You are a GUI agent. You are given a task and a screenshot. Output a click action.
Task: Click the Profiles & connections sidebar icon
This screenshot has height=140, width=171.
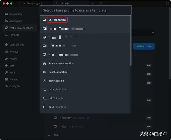point(6,28)
